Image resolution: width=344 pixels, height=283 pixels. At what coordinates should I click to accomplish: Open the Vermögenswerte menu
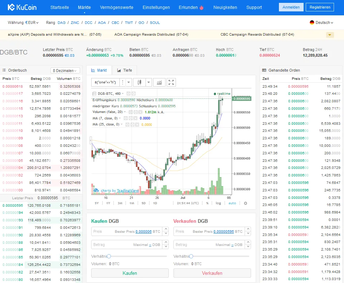point(117,7)
